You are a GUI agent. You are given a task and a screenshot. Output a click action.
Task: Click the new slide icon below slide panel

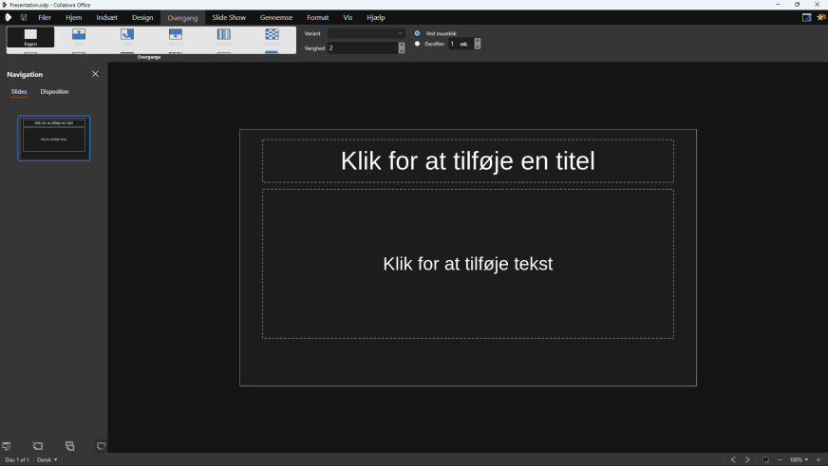point(38,446)
